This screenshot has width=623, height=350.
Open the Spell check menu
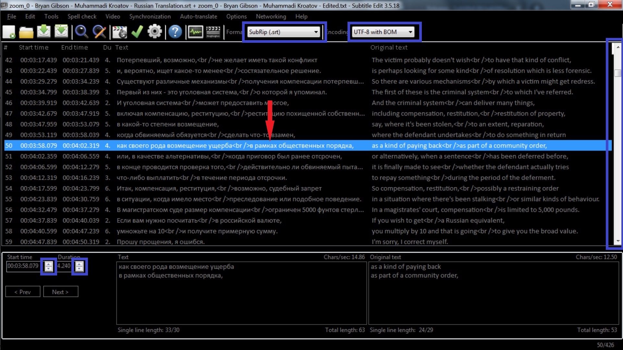82,17
